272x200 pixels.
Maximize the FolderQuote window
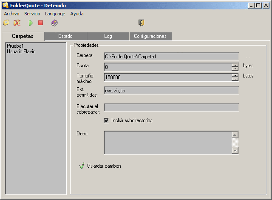(258, 6)
